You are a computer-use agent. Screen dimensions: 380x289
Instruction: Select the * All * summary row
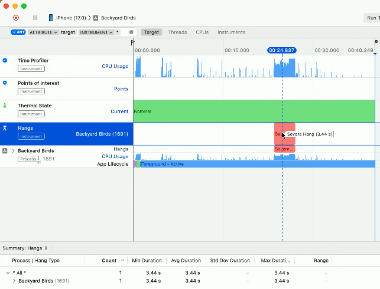tap(190, 273)
